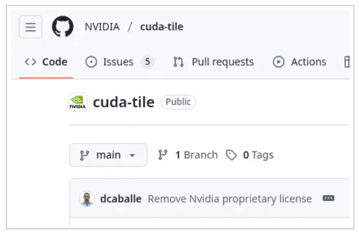The height and width of the screenshot is (233, 359).
Task: View the 1 Branch link
Action: [x=196, y=155]
